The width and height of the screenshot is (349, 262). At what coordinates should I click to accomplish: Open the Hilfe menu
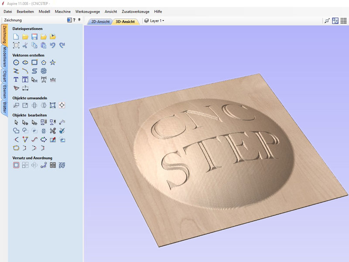point(158,12)
